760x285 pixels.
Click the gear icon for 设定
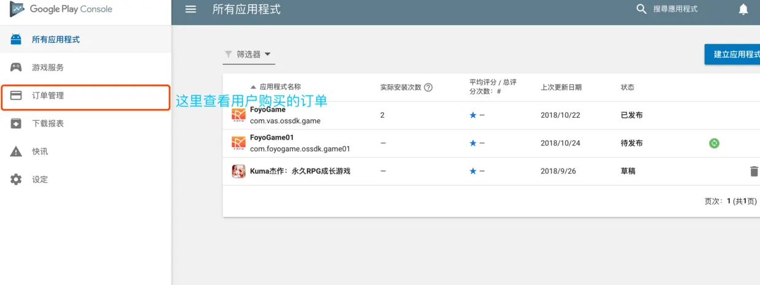[x=16, y=180]
